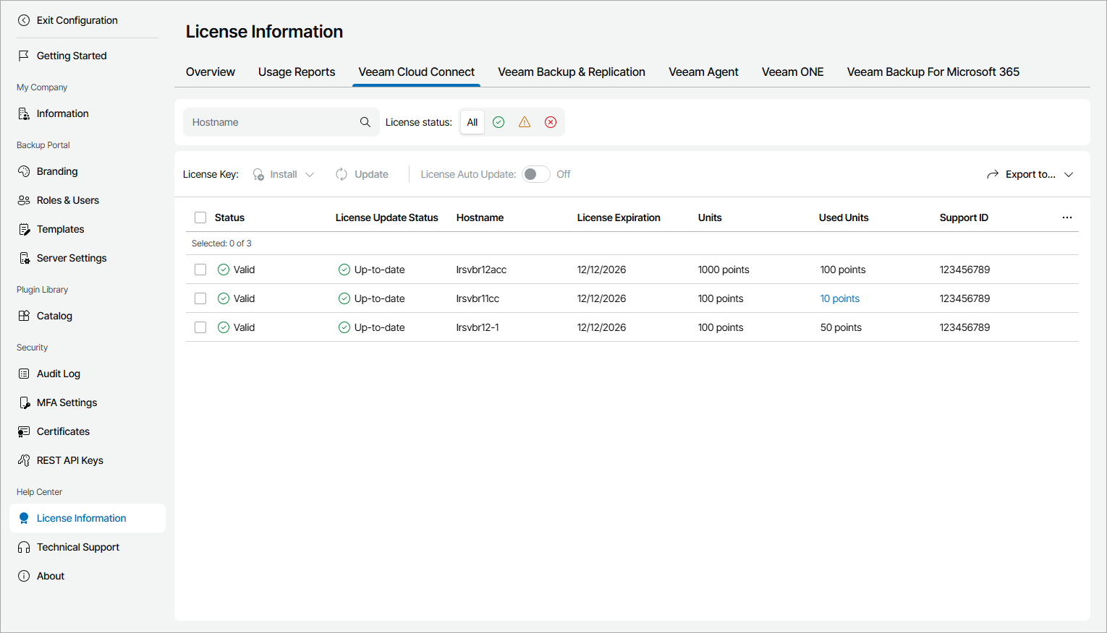Screen dimensions: 1107x633
Task: Filter licenses by warning triangle icon
Action: [525, 122]
